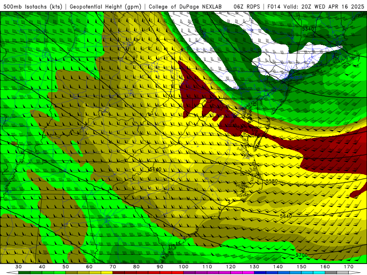
Task: Click the 130 value on the color scale
Action: tap(255, 267)
